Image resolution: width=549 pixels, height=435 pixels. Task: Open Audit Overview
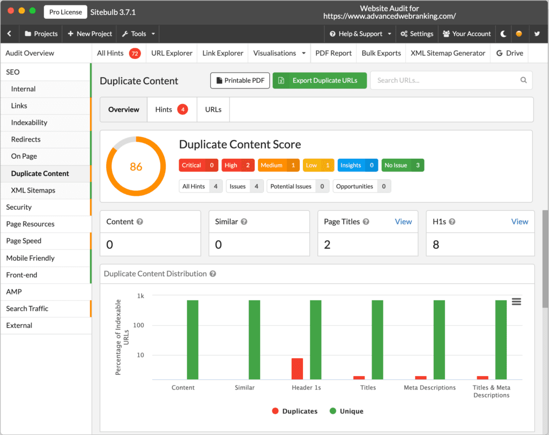[x=46, y=53]
